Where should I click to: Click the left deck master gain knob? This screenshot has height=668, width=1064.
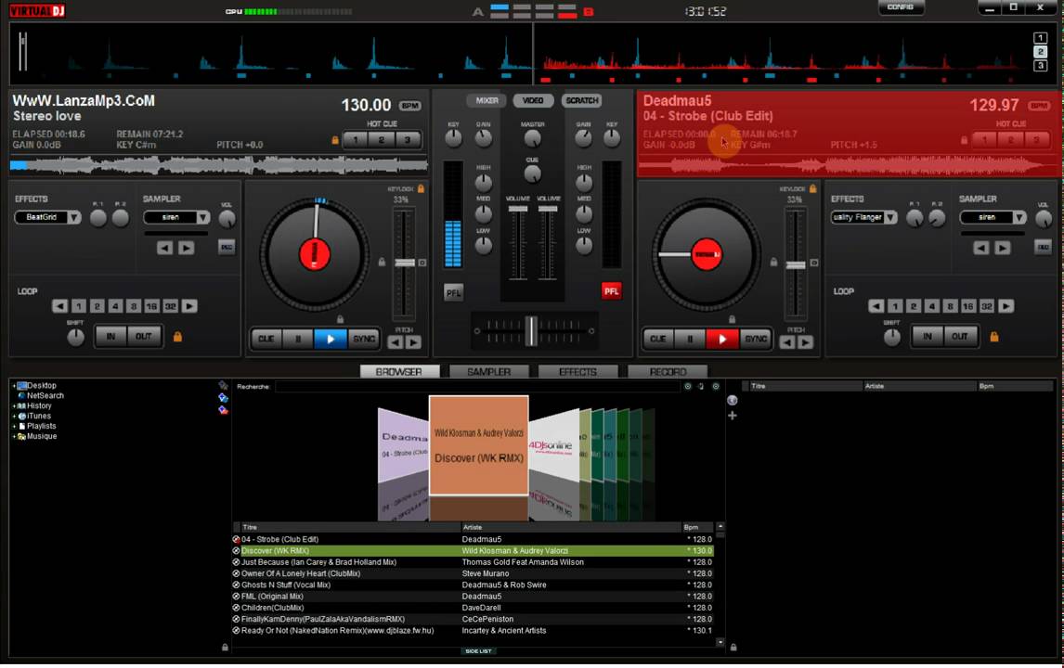tap(483, 138)
